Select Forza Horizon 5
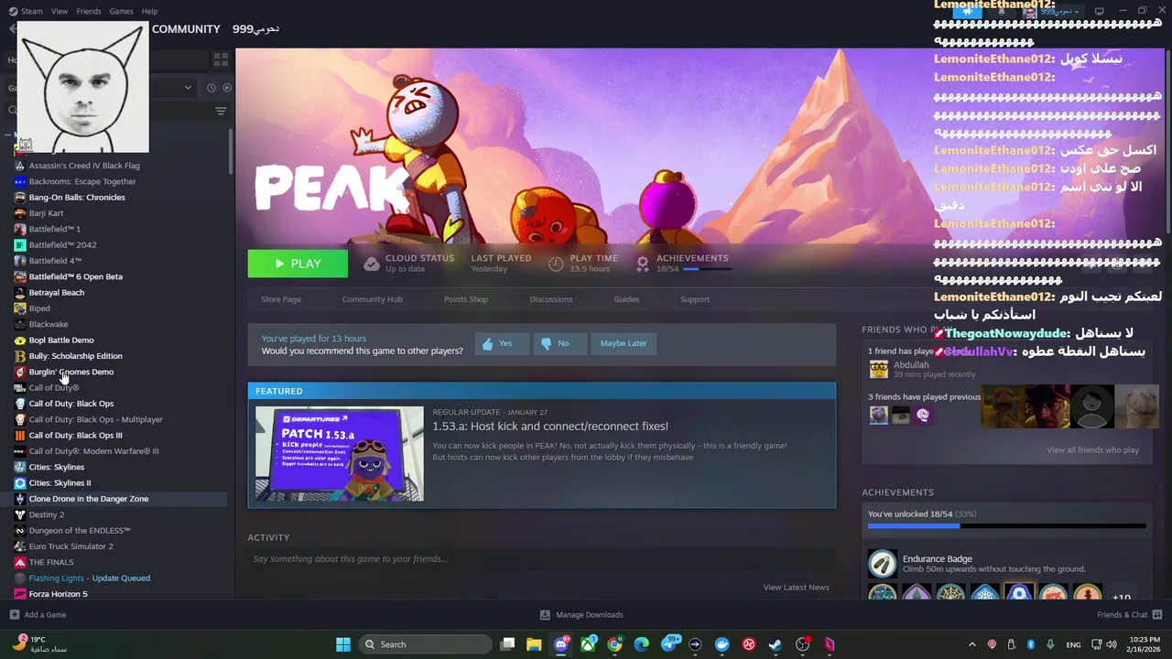This screenshot has height=659, width=1172. (59, 594)
